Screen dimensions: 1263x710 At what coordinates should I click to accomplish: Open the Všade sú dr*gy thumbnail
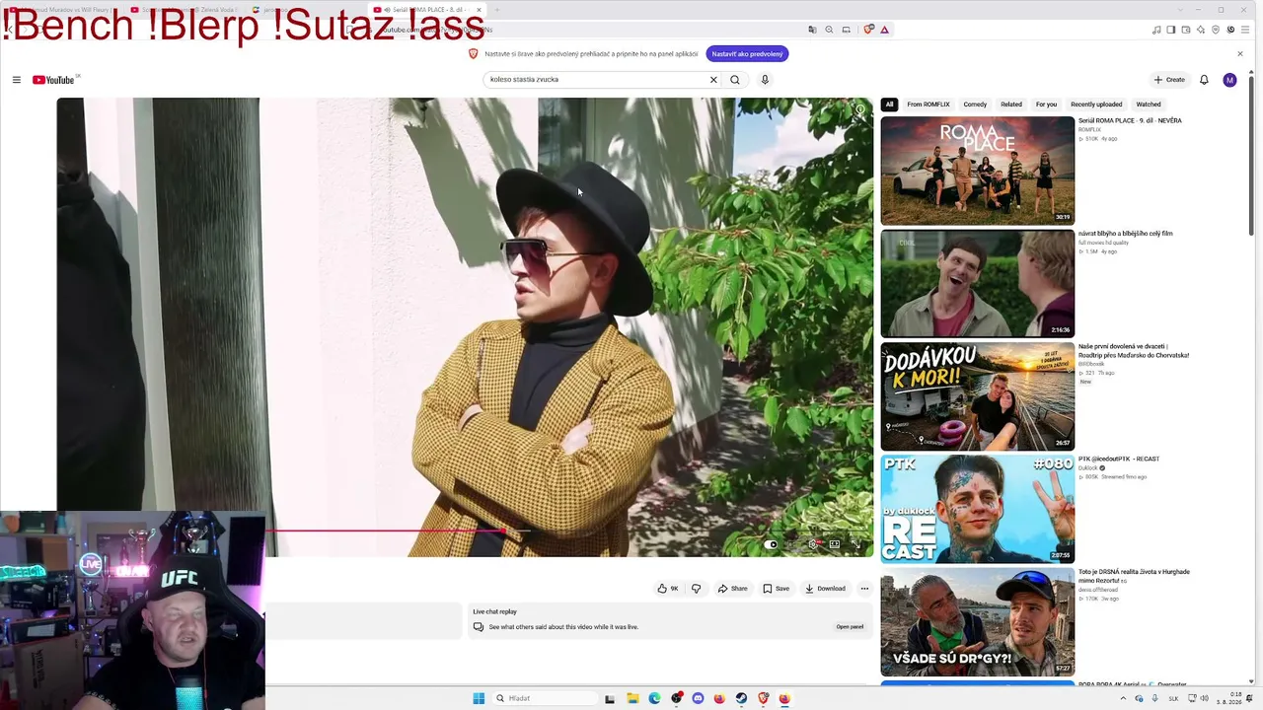tap(978, 622)
